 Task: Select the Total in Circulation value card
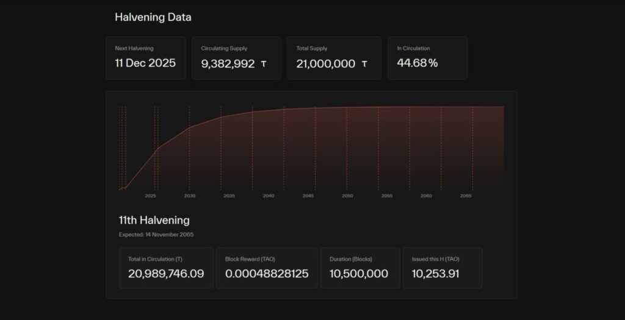[166, 267]
